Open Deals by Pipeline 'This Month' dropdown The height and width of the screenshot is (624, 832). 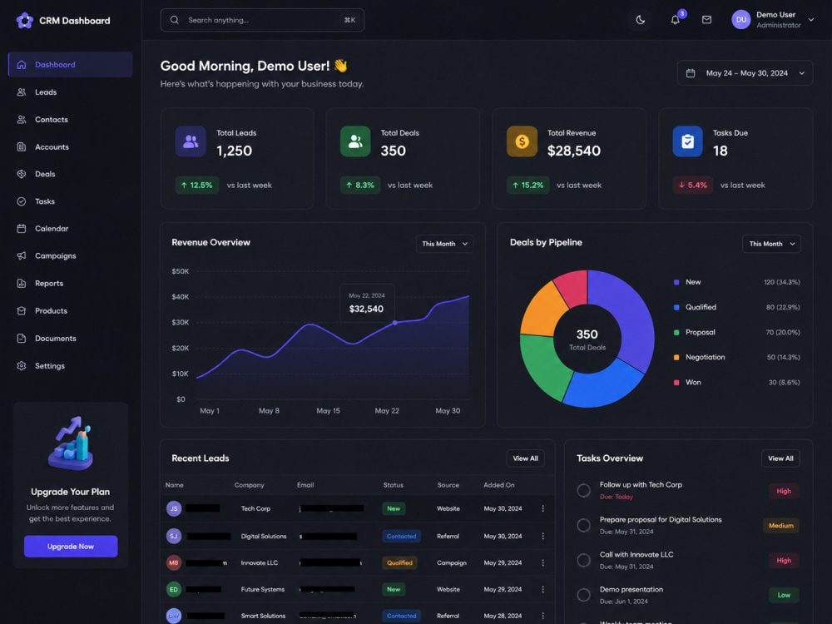coord(771,244)
